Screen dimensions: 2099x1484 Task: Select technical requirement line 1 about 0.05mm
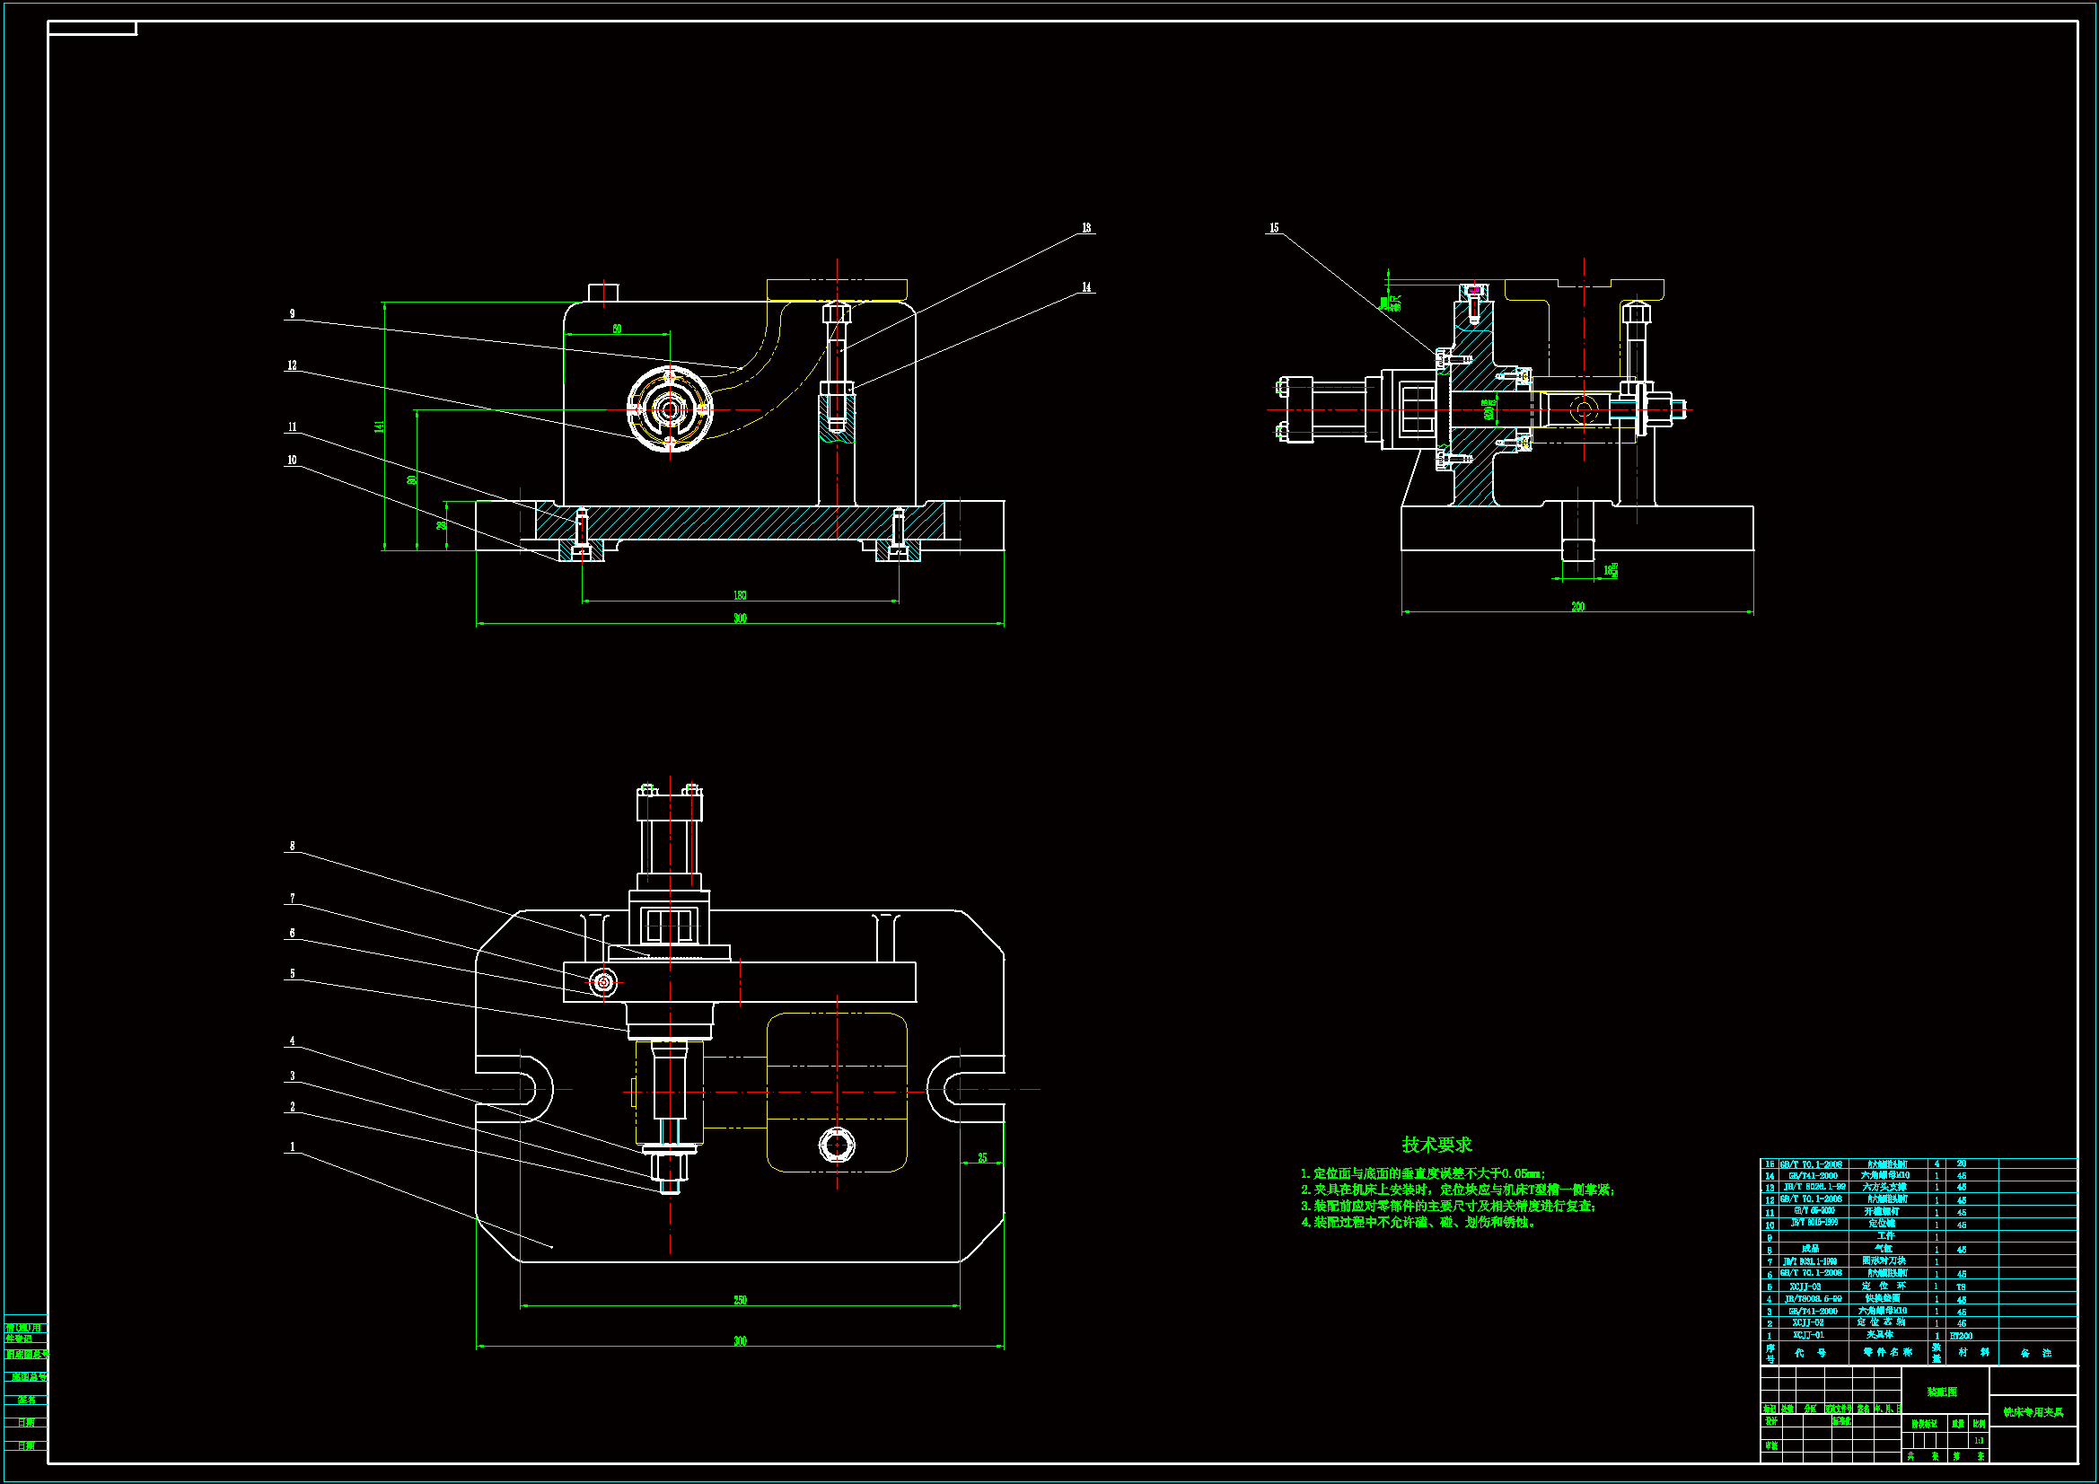pyautogui.click(x=1422, y=1173)
